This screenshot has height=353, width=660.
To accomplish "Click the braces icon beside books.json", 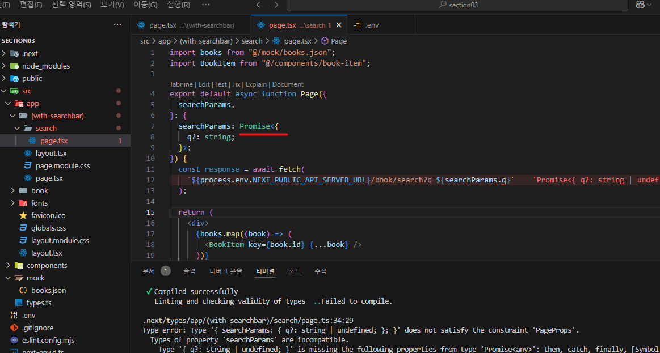I will point(24,290).
